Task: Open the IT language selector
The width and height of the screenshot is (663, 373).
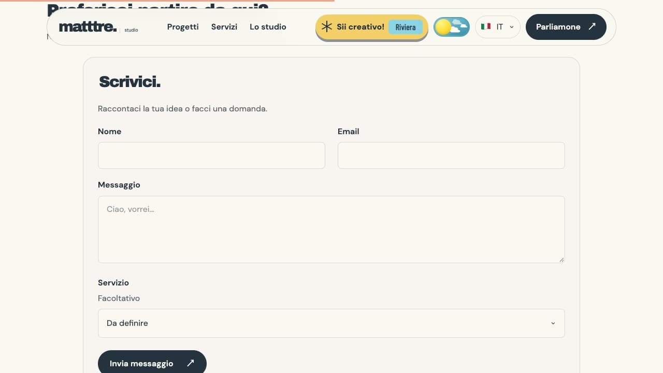Action: pos(497,27)
